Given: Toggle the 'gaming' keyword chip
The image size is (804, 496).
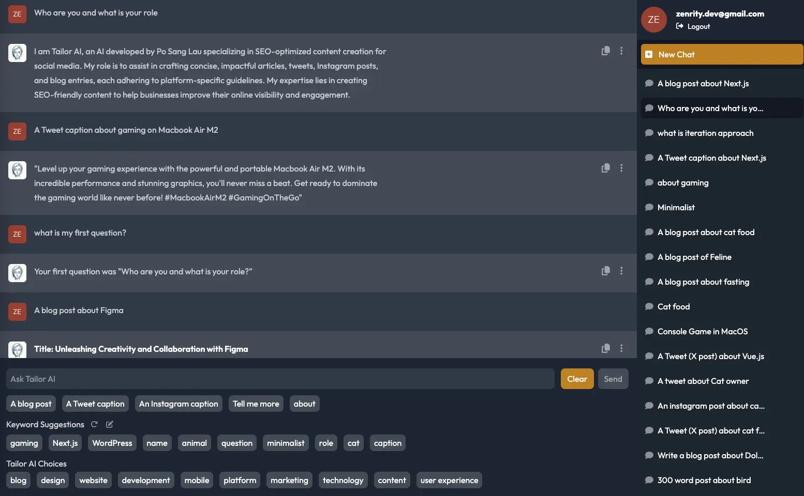Looking at the screenshot, I should [x=24, y=443].
